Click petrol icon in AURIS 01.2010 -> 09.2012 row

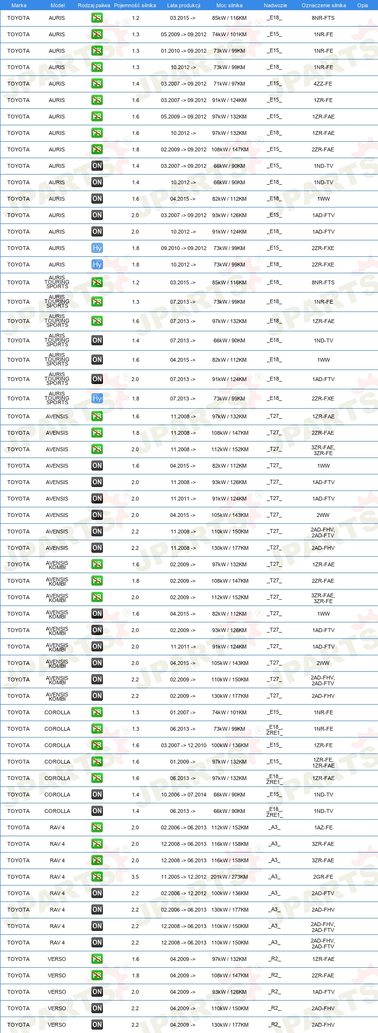pyautogui.click(x=97, y=51)
